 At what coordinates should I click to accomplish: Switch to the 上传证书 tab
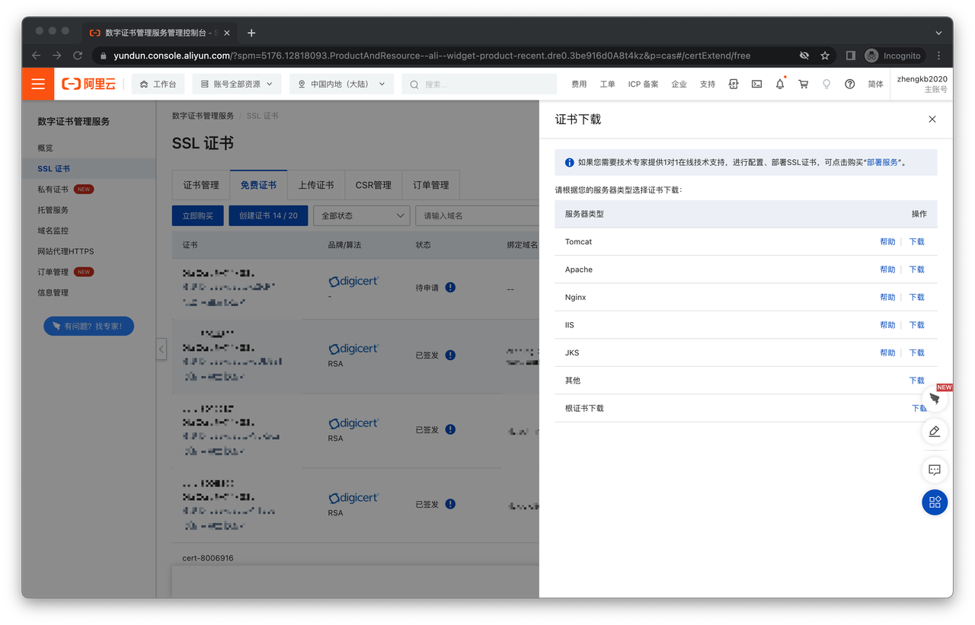pos(315,185)
